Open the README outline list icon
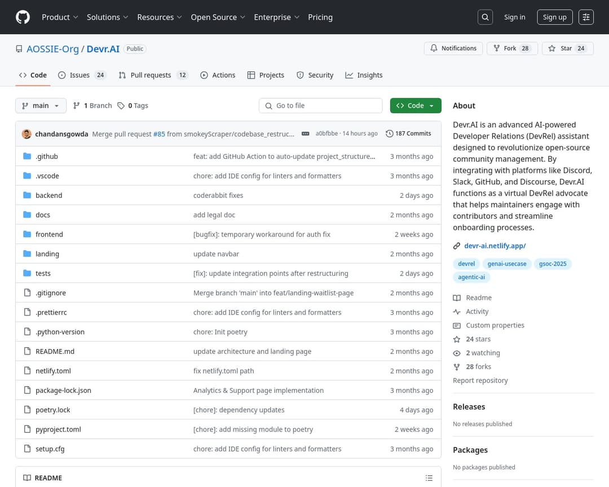This screenshot has width=609, height=487. (x=429, y=477)
